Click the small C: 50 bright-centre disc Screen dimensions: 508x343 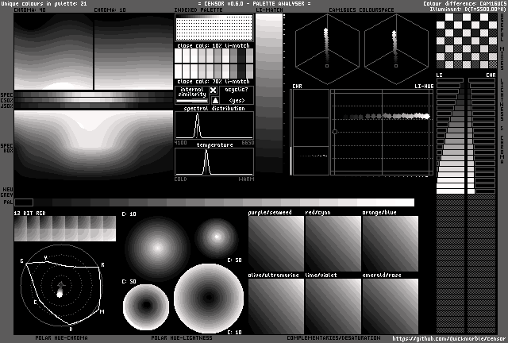[215, 236]
